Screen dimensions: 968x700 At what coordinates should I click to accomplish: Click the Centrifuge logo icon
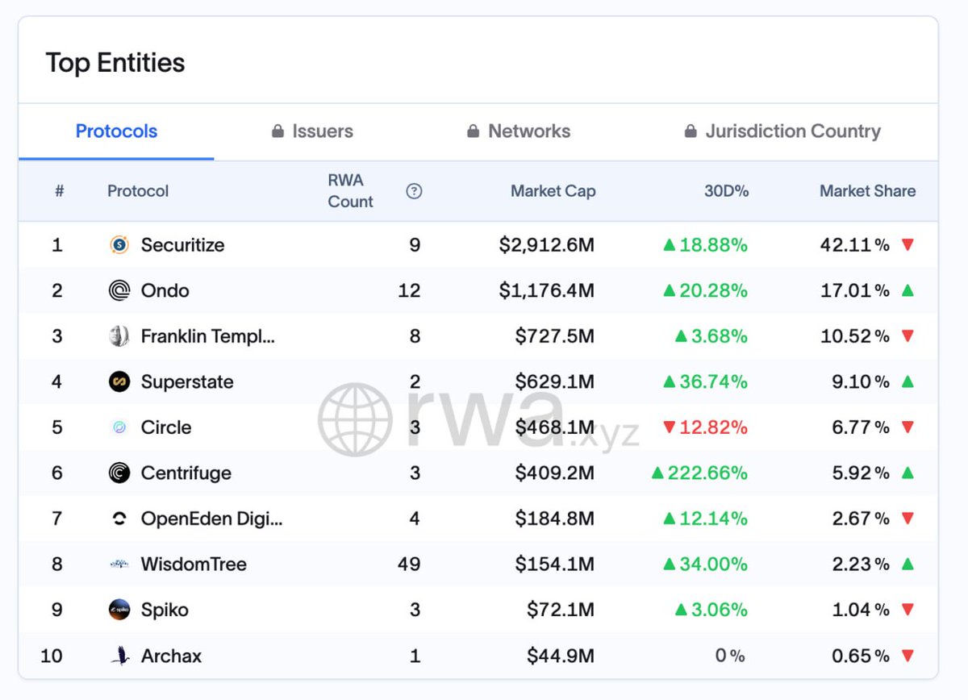pyautogui.click(x=119, y=473)
